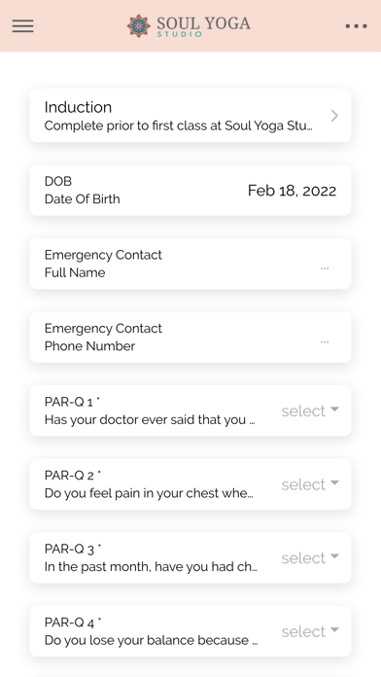
Task: Expand the PAR-Q 4 select dropdown
Action: pos(310,631)
